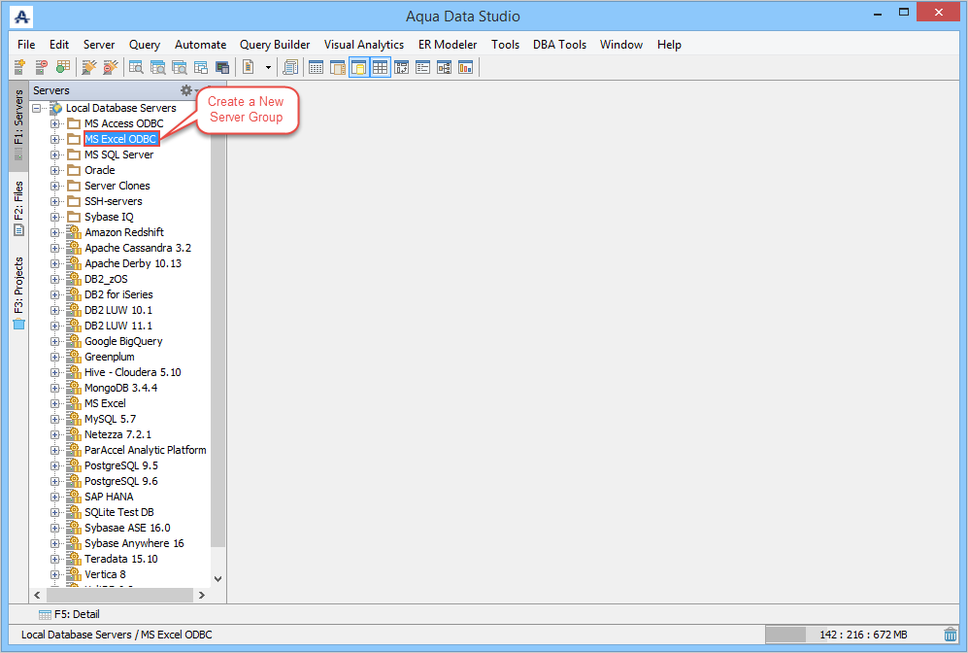Viewport: 968px width, 653px height.
Task: Open the Automate menu
Action: click(x=200, y=45)
